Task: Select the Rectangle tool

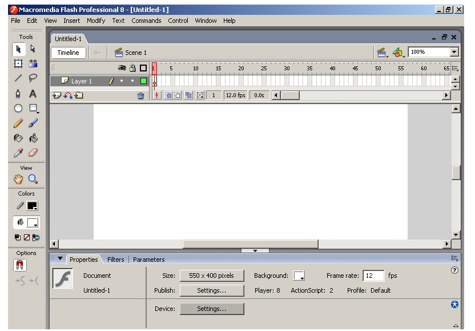Action: (33, 108)
